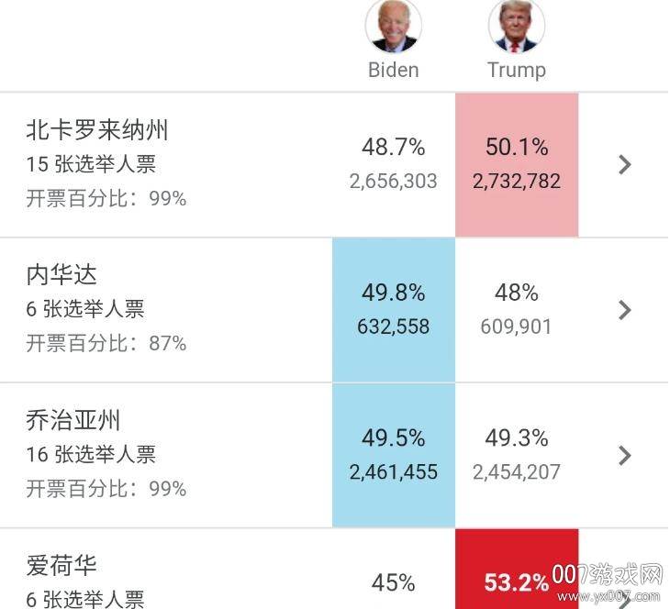This screenshot has height=609, width=670.
Task: Click Biden's blue 49.5% Georgia cell
Action: coord(394,455)
